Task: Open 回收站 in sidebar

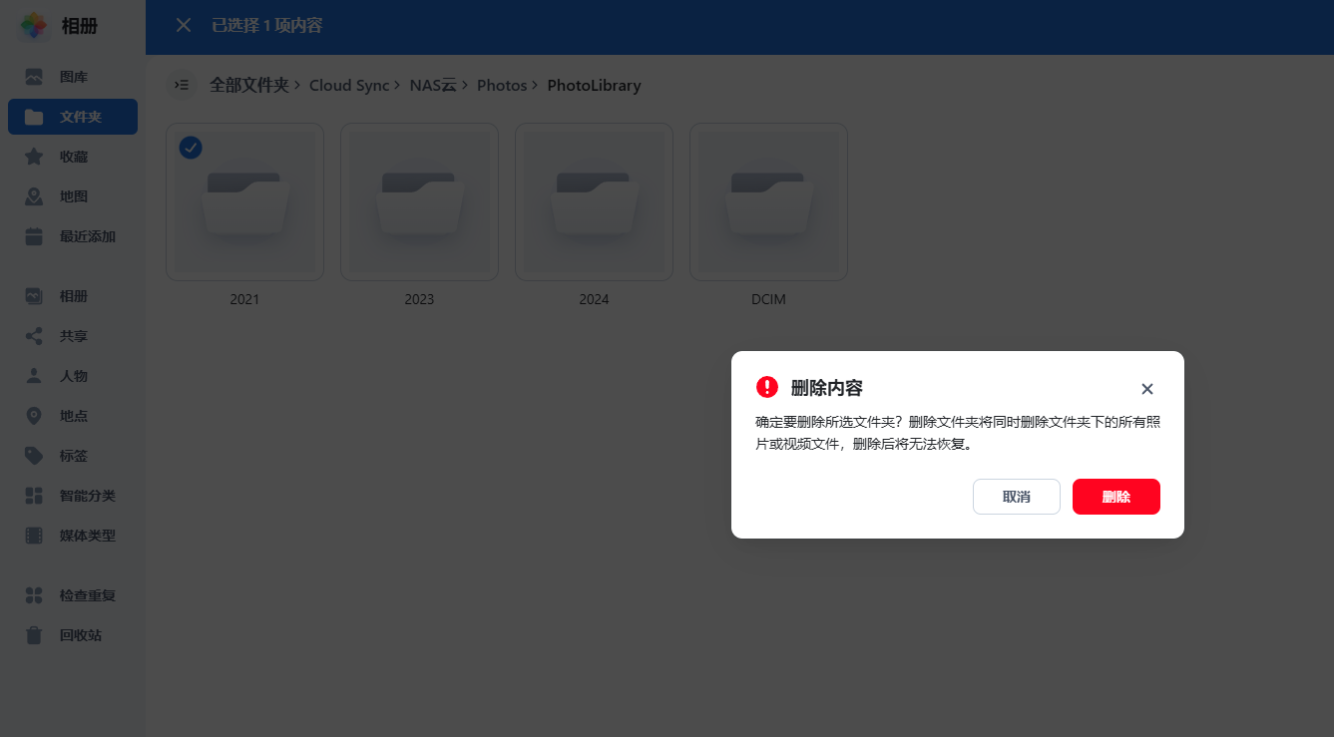Action: (x=73, y=635)
